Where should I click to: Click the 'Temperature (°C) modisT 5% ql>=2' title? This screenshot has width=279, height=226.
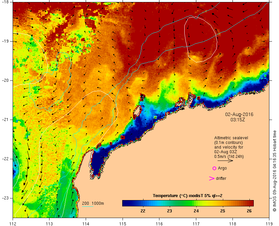[x=188, y=196]
